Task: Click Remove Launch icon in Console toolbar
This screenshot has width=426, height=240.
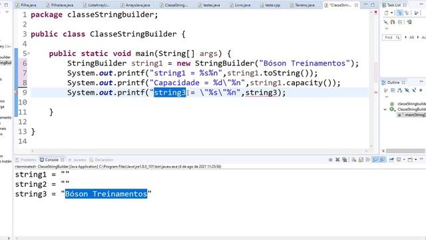Action: pos(337,160)
